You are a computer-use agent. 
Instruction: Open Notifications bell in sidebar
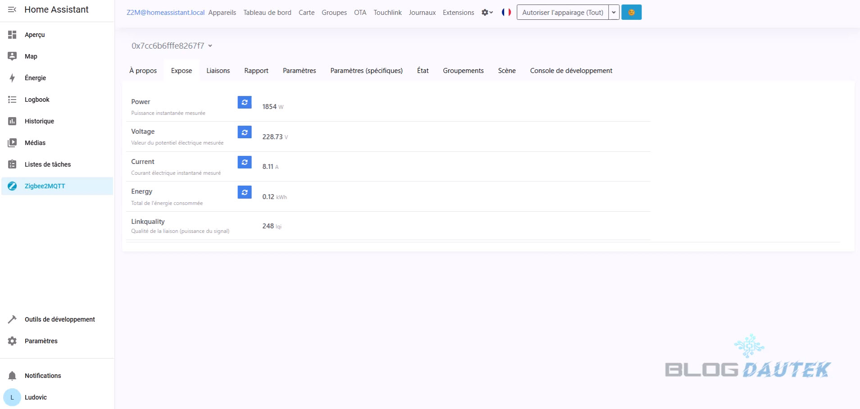[x=12, y=376]
